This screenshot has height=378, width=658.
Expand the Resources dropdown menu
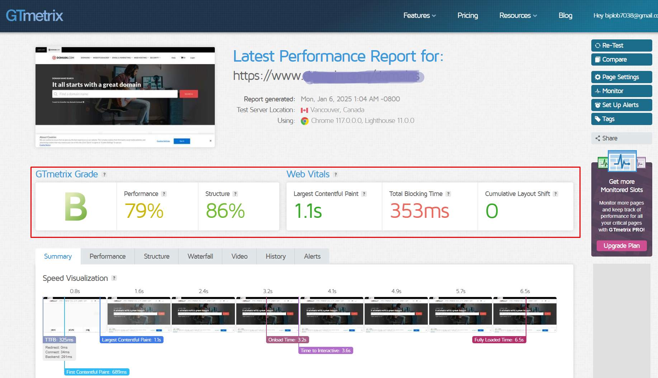518,15
